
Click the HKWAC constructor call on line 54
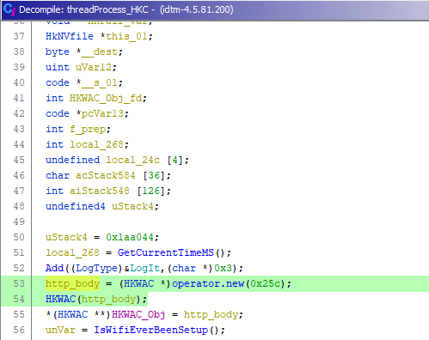[x=60, y=299]
